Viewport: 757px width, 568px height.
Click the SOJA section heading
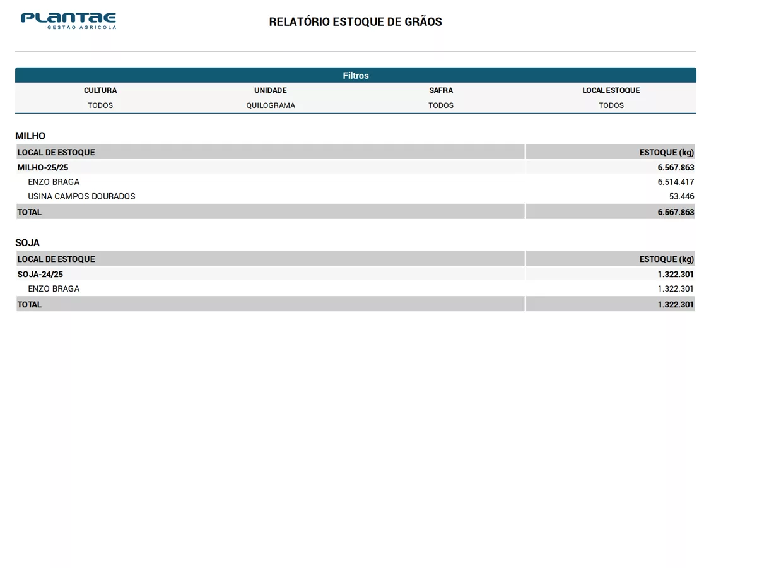coord(28,242)
